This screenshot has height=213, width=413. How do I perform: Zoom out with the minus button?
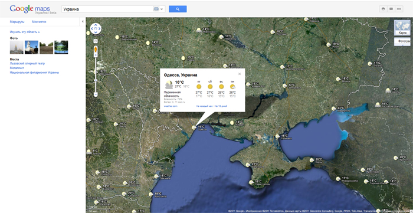96,94
